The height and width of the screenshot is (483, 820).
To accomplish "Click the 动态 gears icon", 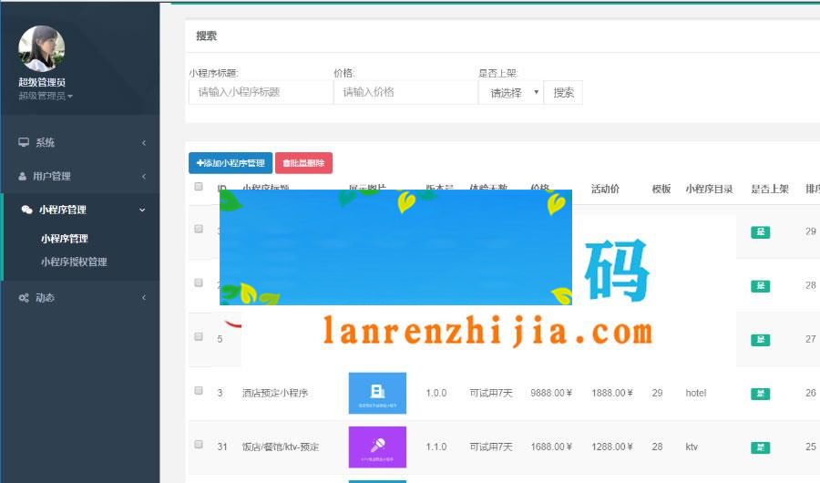I will 24,298.
